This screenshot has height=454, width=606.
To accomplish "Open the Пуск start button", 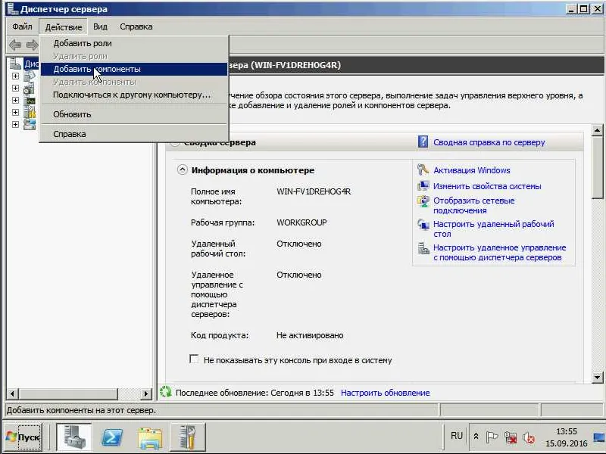I will click(23, 437).
